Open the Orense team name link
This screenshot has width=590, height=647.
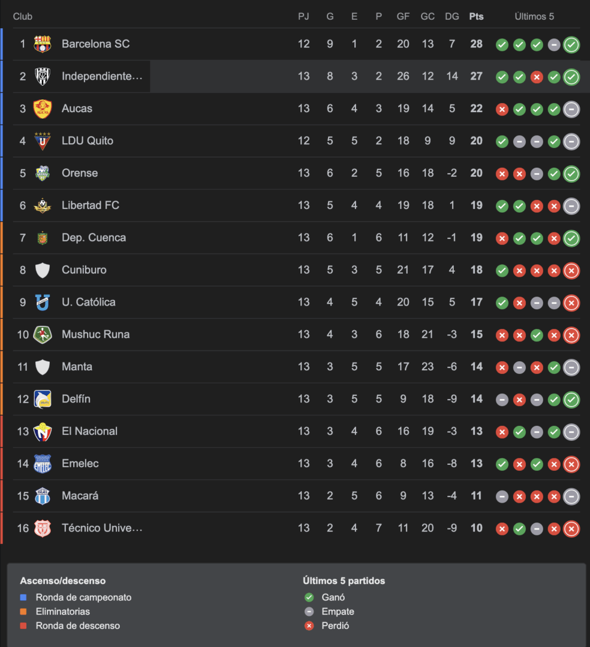point(80,173)
